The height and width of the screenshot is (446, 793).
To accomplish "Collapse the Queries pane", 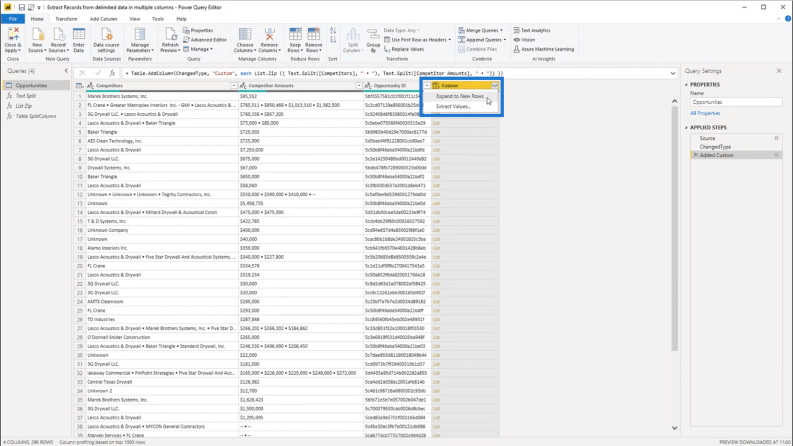I will (x=66, y=71).
